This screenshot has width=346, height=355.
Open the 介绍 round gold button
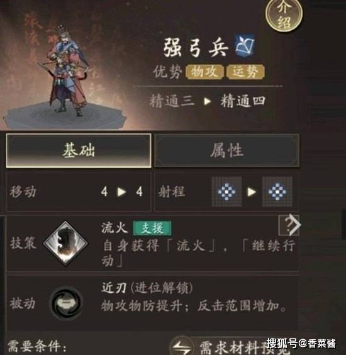coord(284,14)
